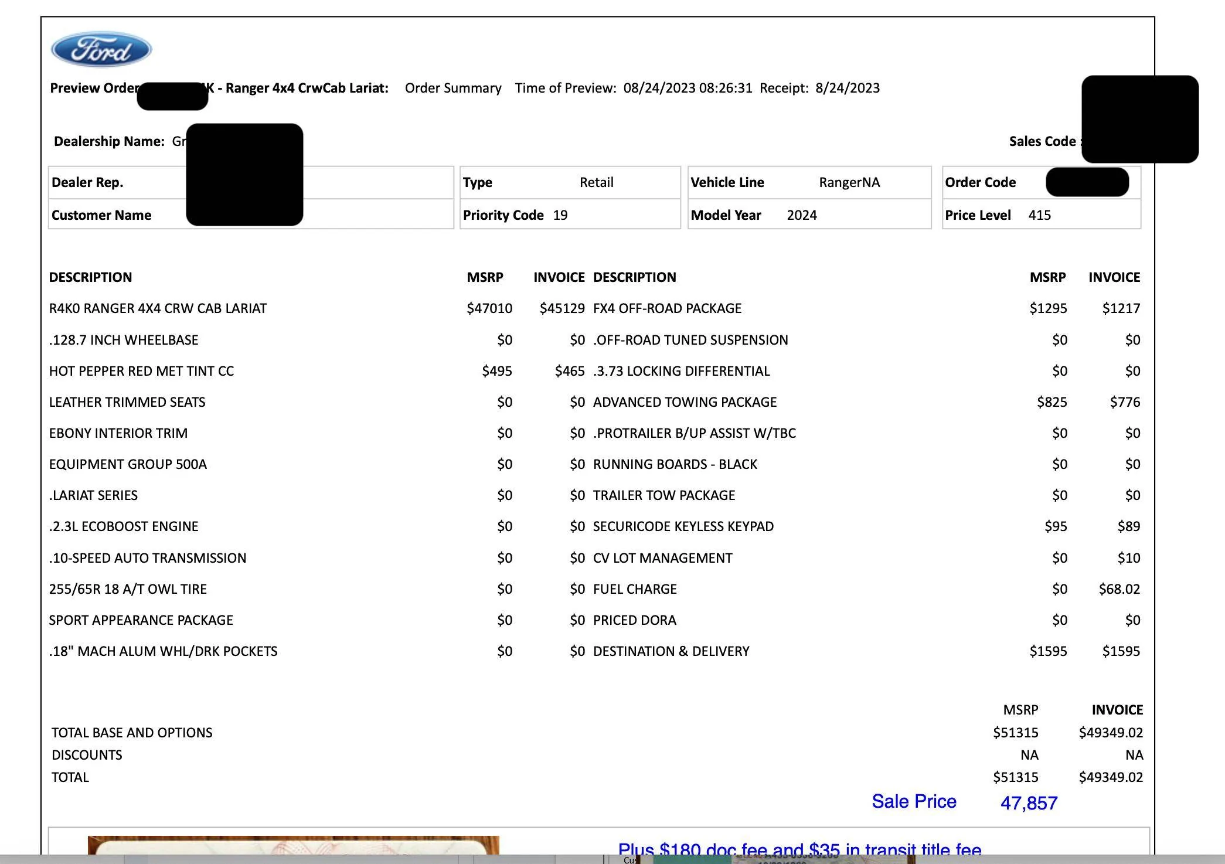Select the '.2.3L ECOBOOST ENGINE' line
This screenshot has width=1225, height=864.
(x=124, y=526)
